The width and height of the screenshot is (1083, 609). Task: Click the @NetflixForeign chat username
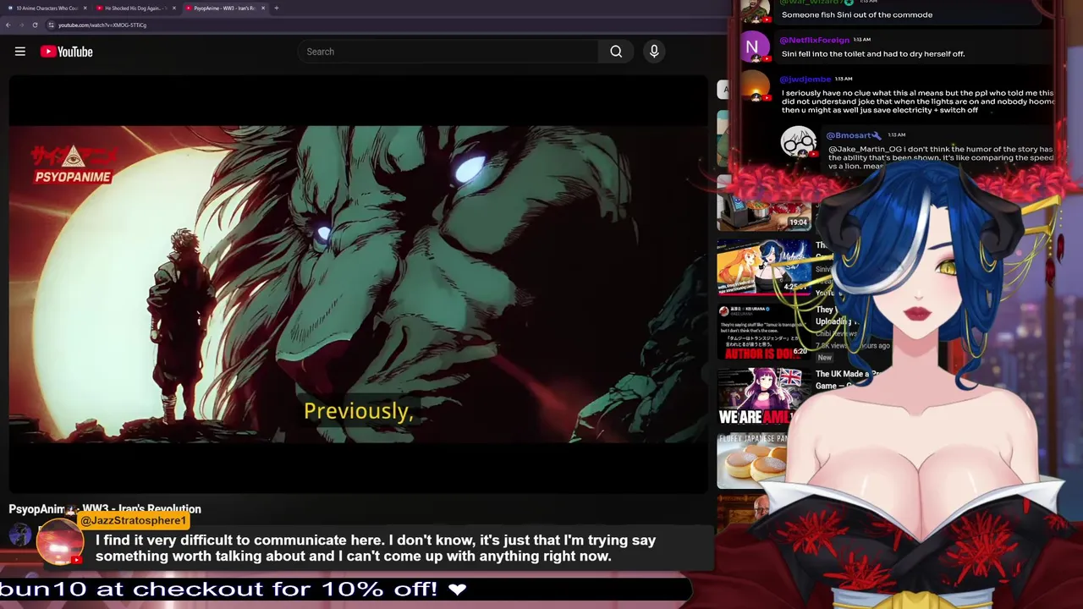[814, 40]
